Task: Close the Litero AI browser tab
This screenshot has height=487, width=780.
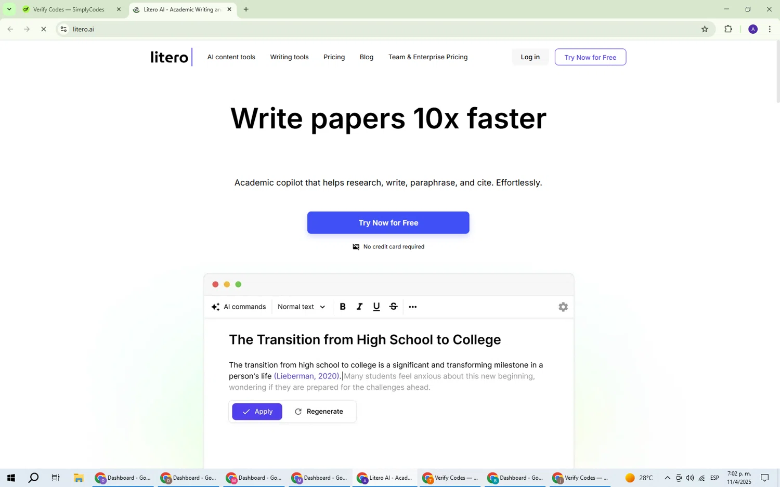Action: 229,9
